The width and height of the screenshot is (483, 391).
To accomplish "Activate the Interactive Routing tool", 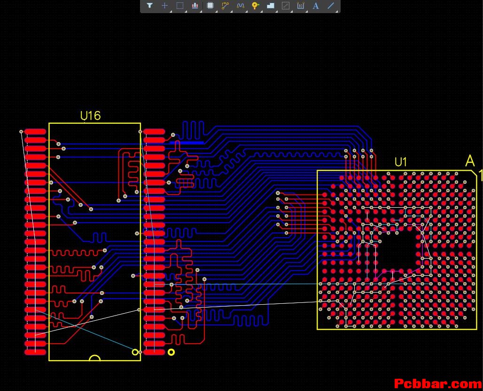I will click(x=225, y=6).
